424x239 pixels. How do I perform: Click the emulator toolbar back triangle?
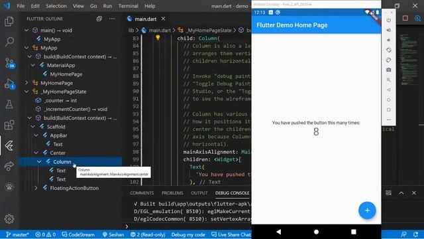tap(389, 90)
